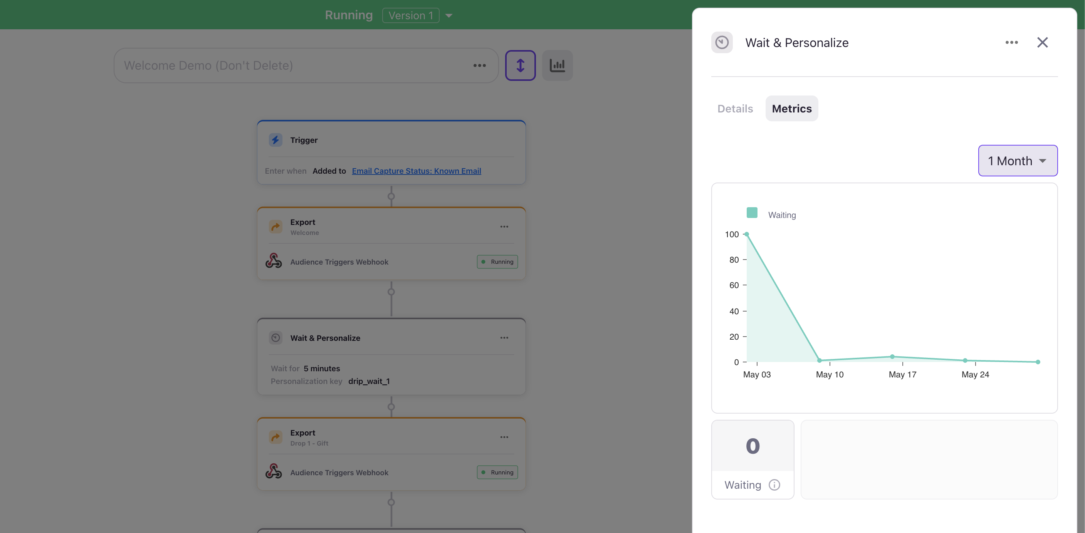The width and height of the screenshot is (1085, 533).
Task: Open the Export Welcome tile options menu
Action: [504, 226]
